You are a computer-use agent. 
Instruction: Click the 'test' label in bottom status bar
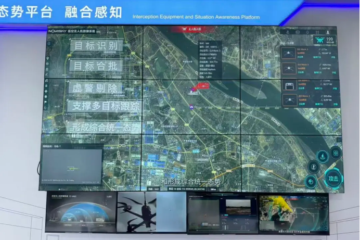[157, 190]
